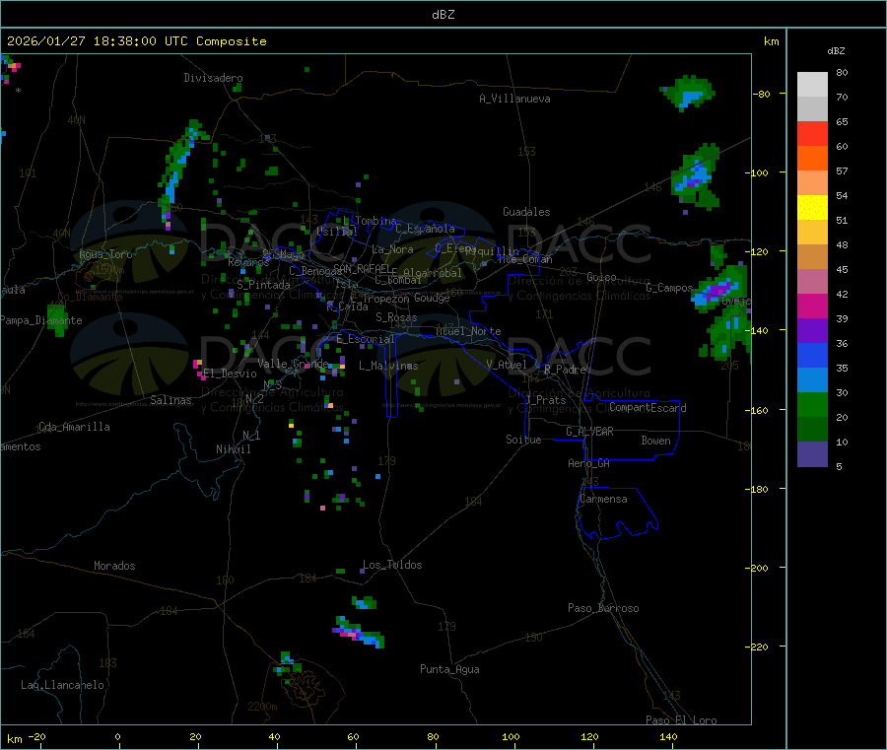Select the Nihuil place label
887x750 pixels.
[x=233, y=449]
